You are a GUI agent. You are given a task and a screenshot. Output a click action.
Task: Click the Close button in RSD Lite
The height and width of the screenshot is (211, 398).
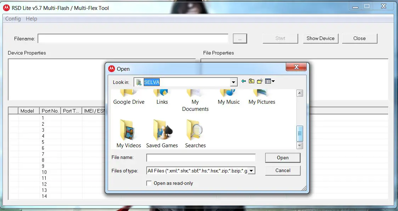359,38
